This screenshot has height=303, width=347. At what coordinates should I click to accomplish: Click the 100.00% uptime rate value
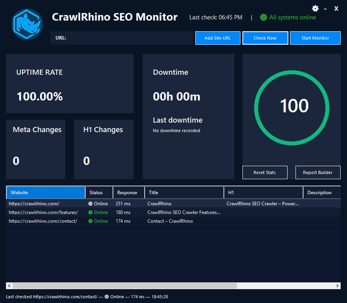[40, 97]
